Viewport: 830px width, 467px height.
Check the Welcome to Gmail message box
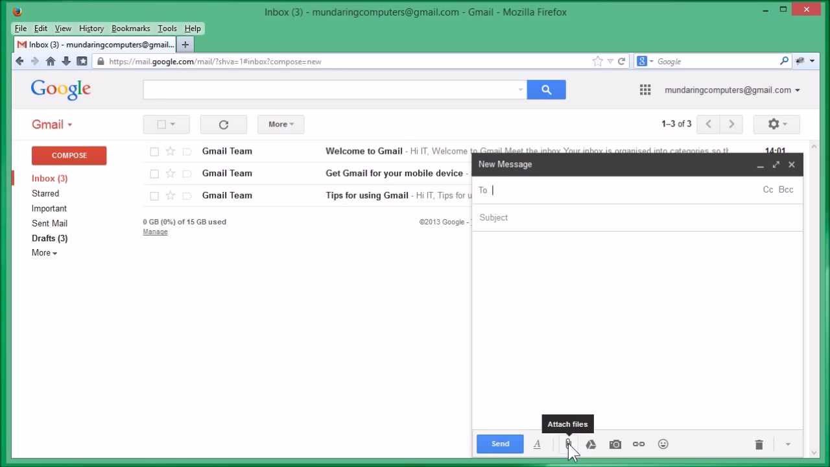154,152
